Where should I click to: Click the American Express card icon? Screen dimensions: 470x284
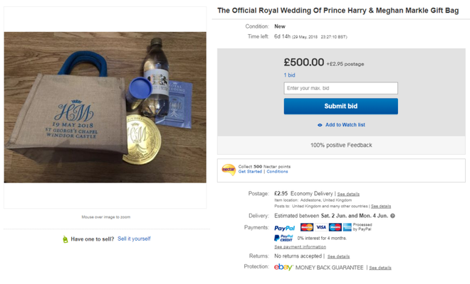click(x=347, y=227)
